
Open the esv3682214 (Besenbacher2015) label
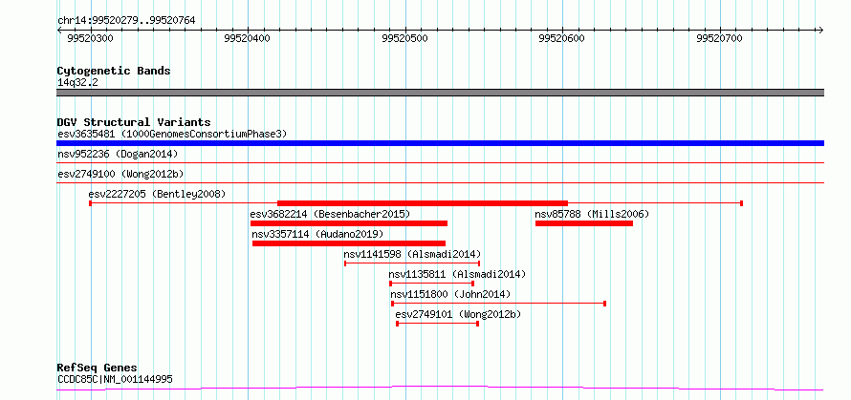tap(330, 214)
